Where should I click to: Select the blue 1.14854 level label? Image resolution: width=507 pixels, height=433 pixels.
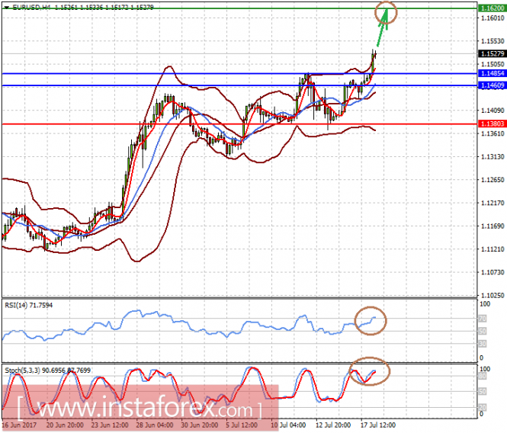click(x=490, y=73)
